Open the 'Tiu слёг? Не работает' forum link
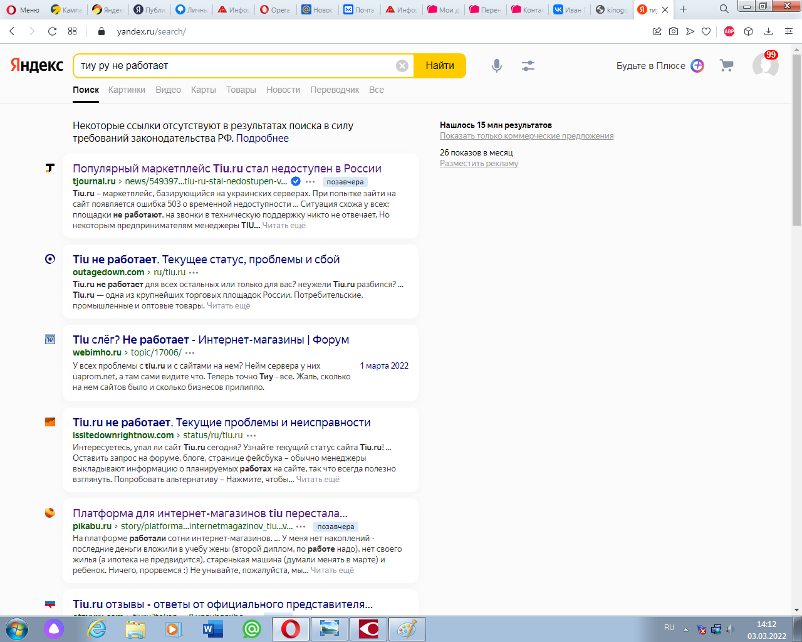Viewport: 802px width, 642px height. click(211, 340)
